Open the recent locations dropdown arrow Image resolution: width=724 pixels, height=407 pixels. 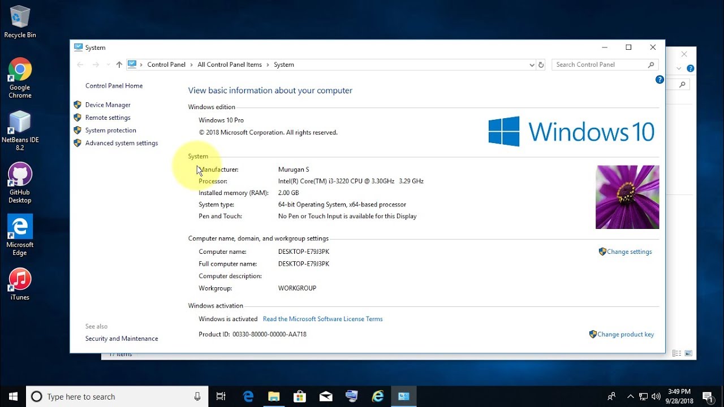click(x=108, y=65)
